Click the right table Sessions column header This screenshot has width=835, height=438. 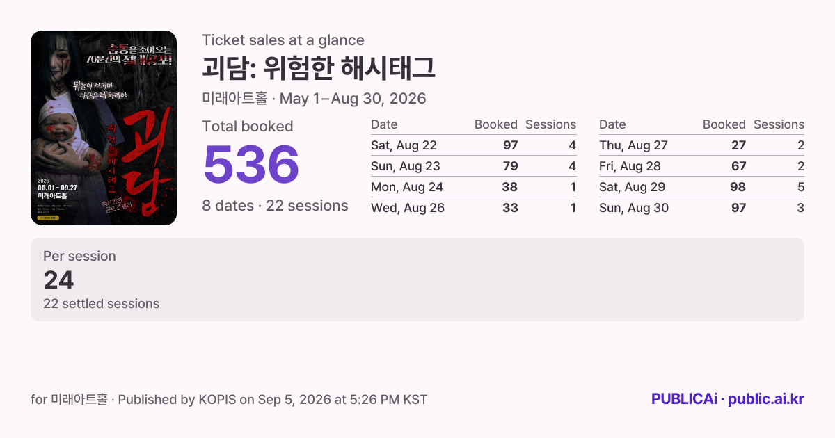pos(779,124)
